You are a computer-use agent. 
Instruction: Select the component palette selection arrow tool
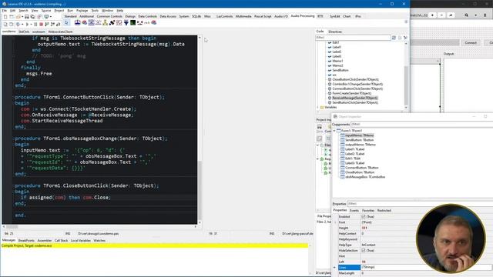66,22
